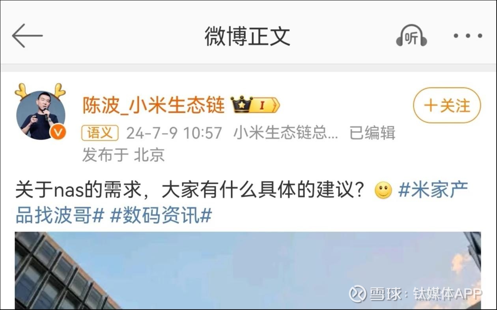Go back using the left arrow
The width and height of the screenshot is (497, 310).
27,35
